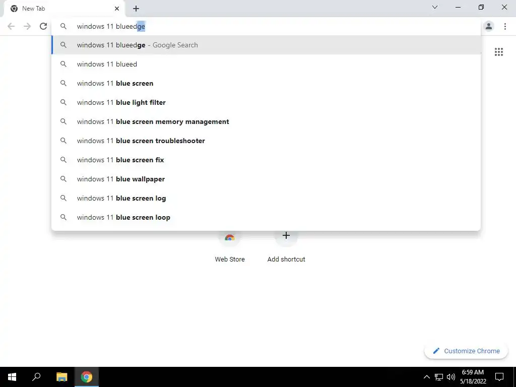Go back using the back arrow
This screenshot has height=387, width=516.
click(x=11, y=26)
